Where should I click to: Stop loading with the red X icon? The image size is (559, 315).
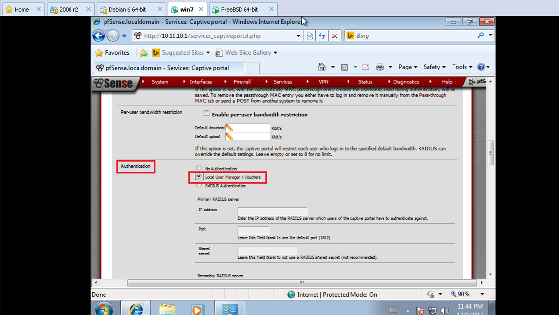tap(334, 35)
